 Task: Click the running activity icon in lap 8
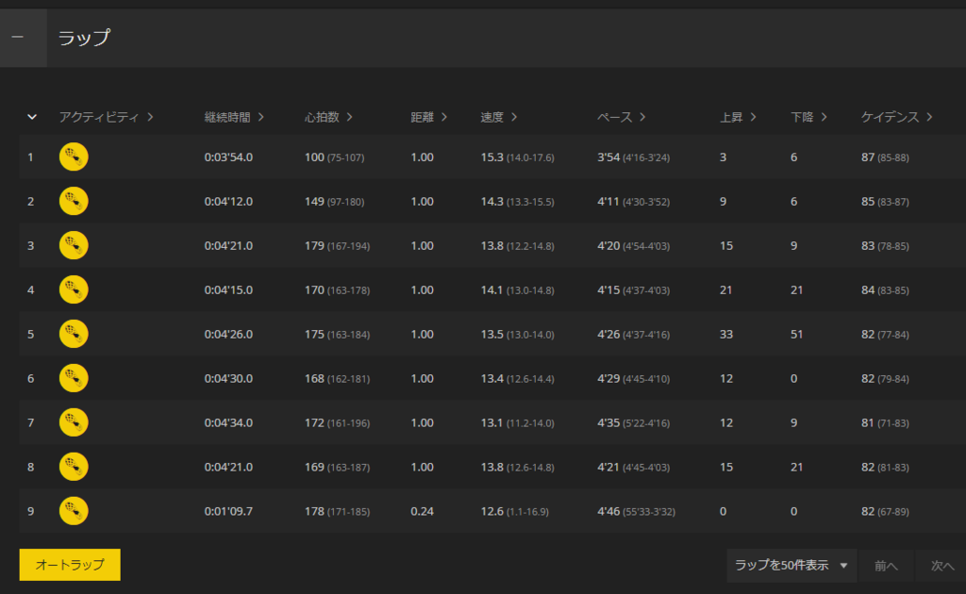[74, 468]
